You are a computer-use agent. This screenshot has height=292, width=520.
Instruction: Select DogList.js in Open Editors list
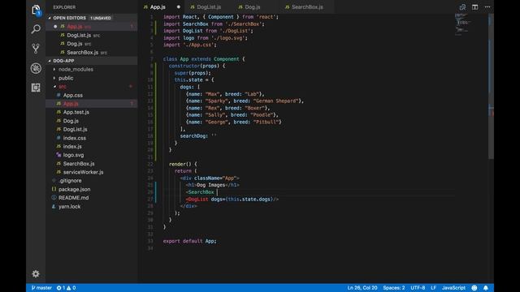(92, 35)
